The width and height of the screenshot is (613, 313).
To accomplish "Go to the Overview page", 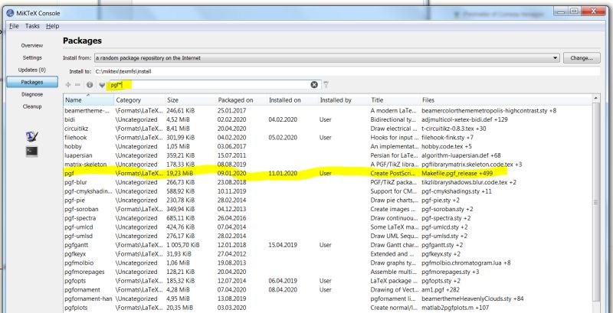I will pyautogui.click(x=32, y=46).
